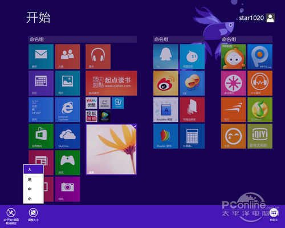Open the star1020 user account menu
This screenshot has width=285, height=228.
tap(256, 18)
